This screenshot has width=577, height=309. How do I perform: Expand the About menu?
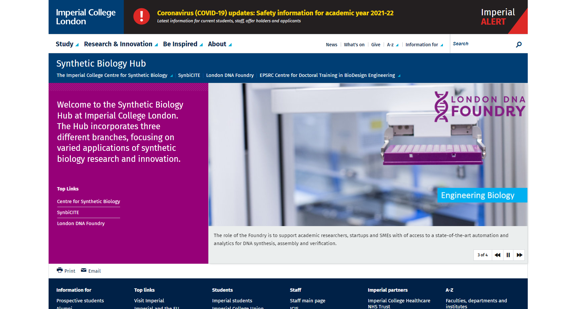[220, 44]
